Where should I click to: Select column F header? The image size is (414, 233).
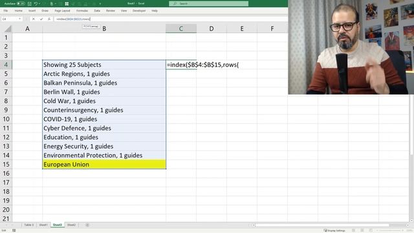pos(272,28)
